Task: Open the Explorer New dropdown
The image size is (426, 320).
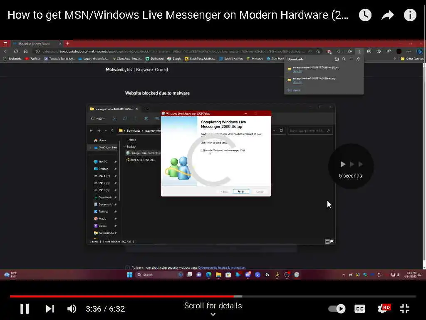Action: pyautogui.click(x=98, y=118)
